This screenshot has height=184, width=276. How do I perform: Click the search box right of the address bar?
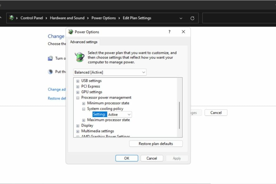[x=239, y=18]
